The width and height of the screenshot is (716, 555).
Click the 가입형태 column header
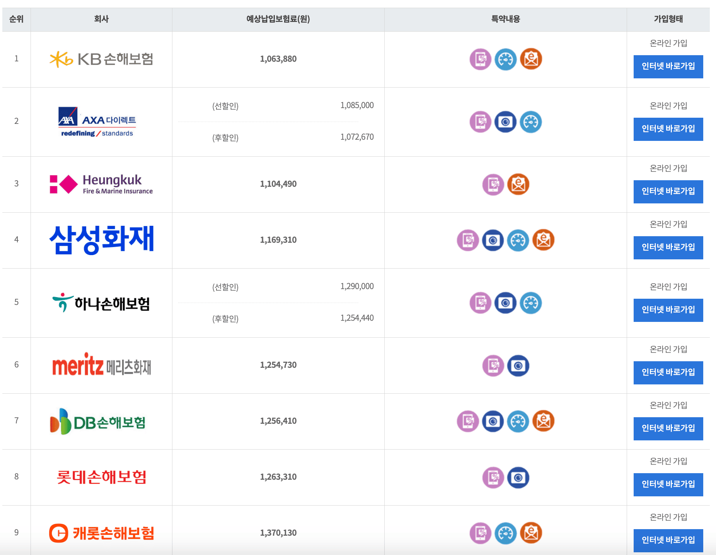pos(668,19)
